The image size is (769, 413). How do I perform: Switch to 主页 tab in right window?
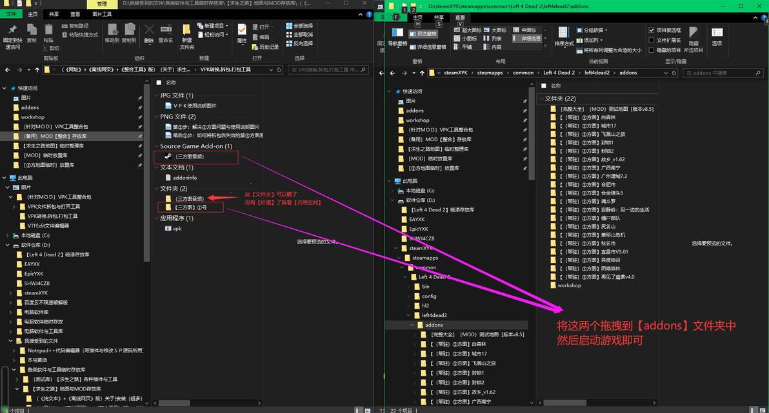tap(418, 17)
